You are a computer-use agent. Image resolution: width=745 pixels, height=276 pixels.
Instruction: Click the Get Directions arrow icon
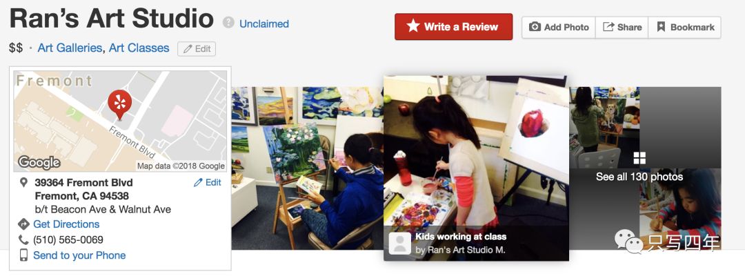[x=23, y=224]
